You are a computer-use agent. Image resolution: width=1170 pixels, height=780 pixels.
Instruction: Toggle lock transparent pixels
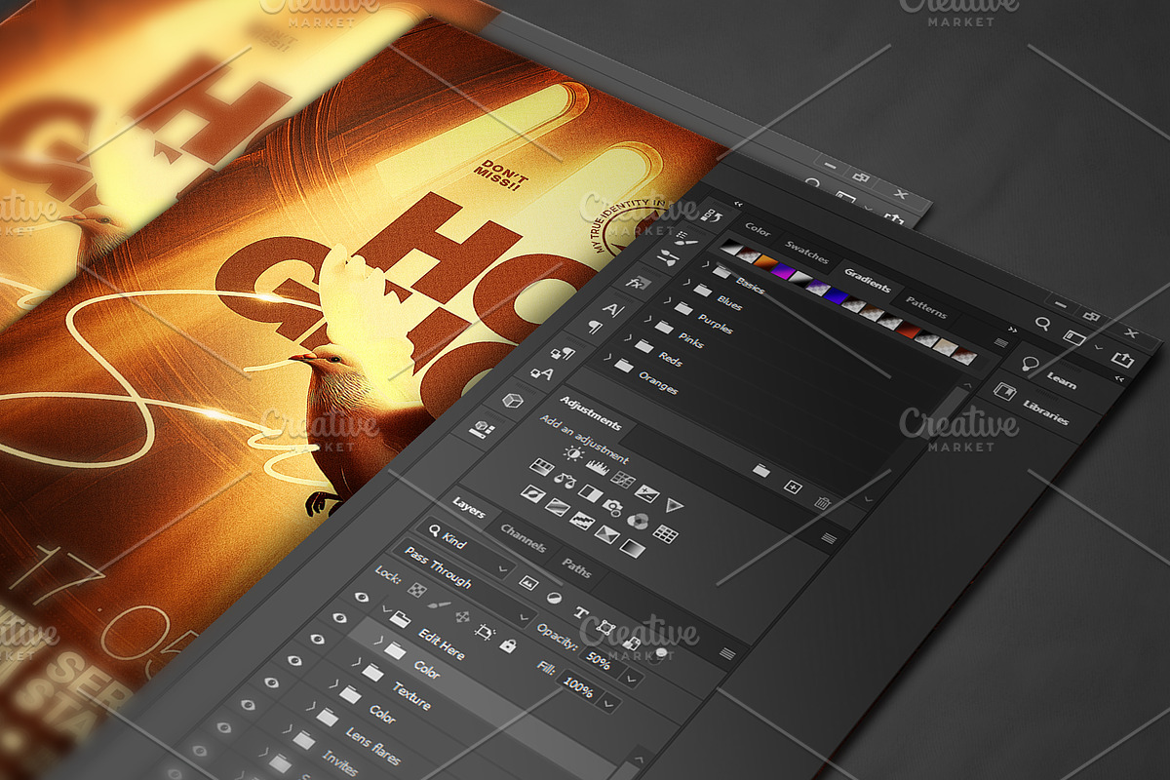[417, 590]
